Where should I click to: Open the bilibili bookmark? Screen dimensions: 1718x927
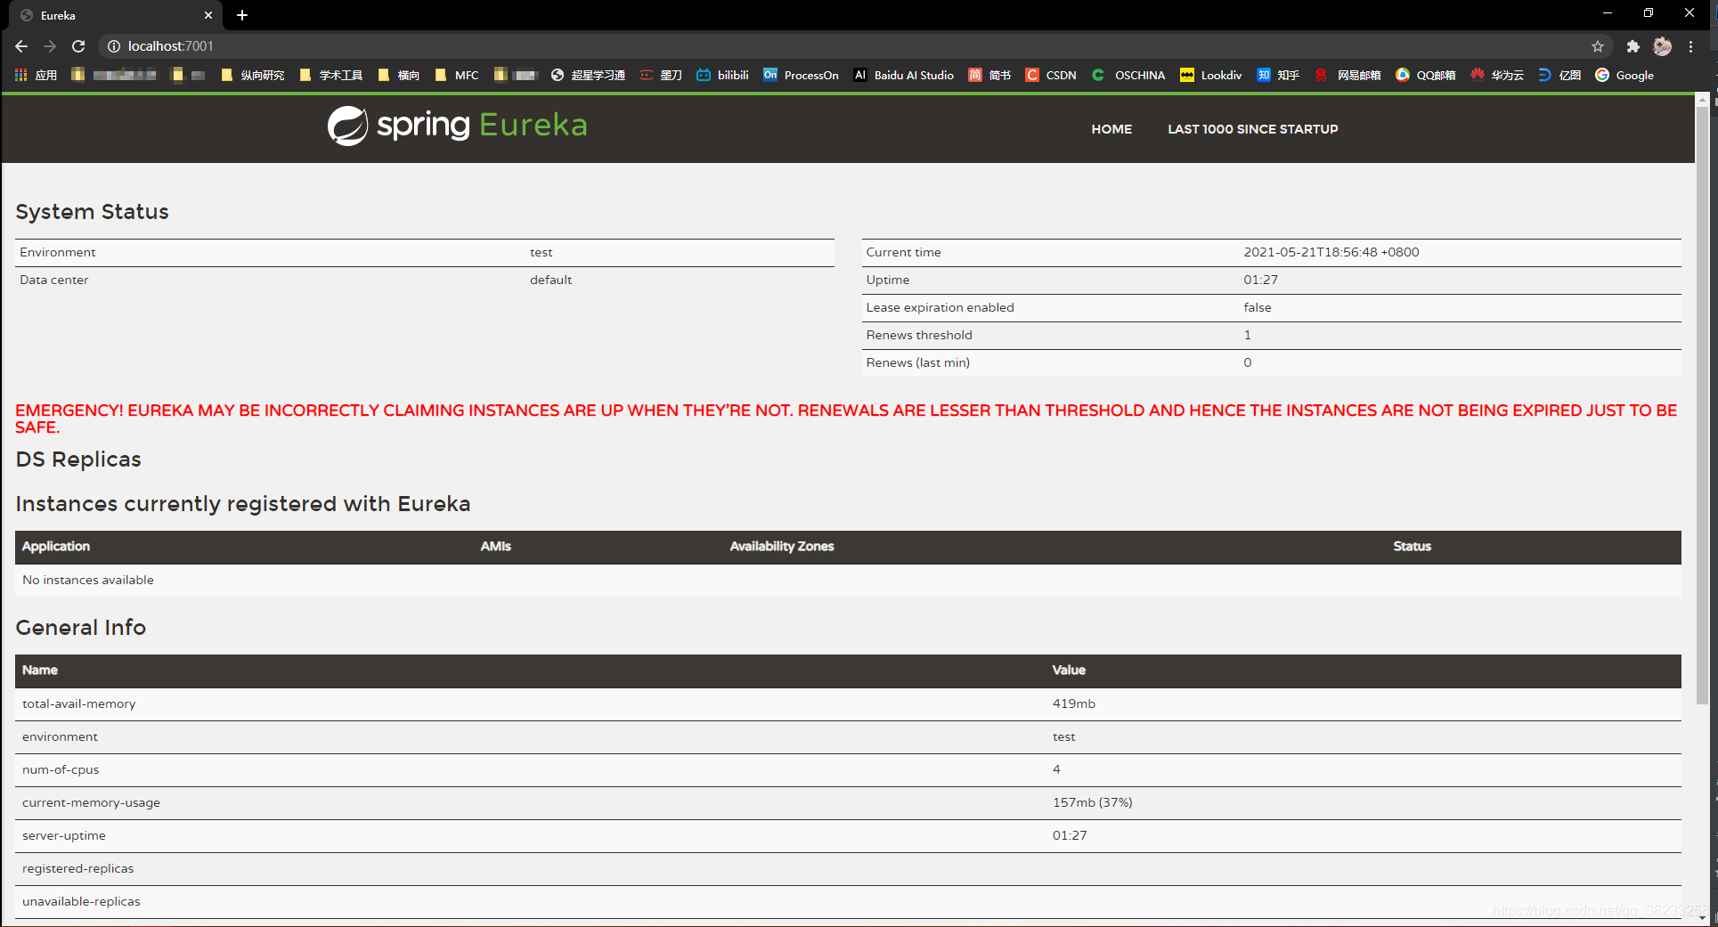coord(722,75)
